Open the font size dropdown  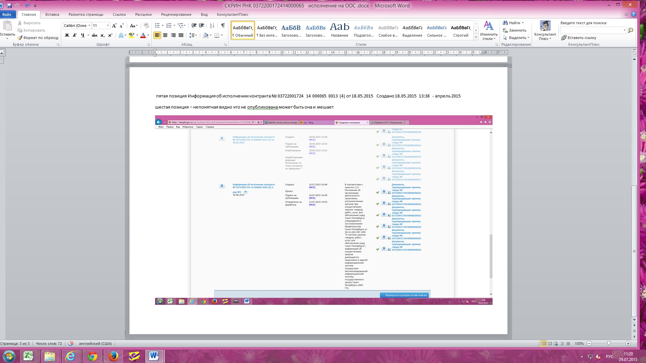click(x=108, y=26)
